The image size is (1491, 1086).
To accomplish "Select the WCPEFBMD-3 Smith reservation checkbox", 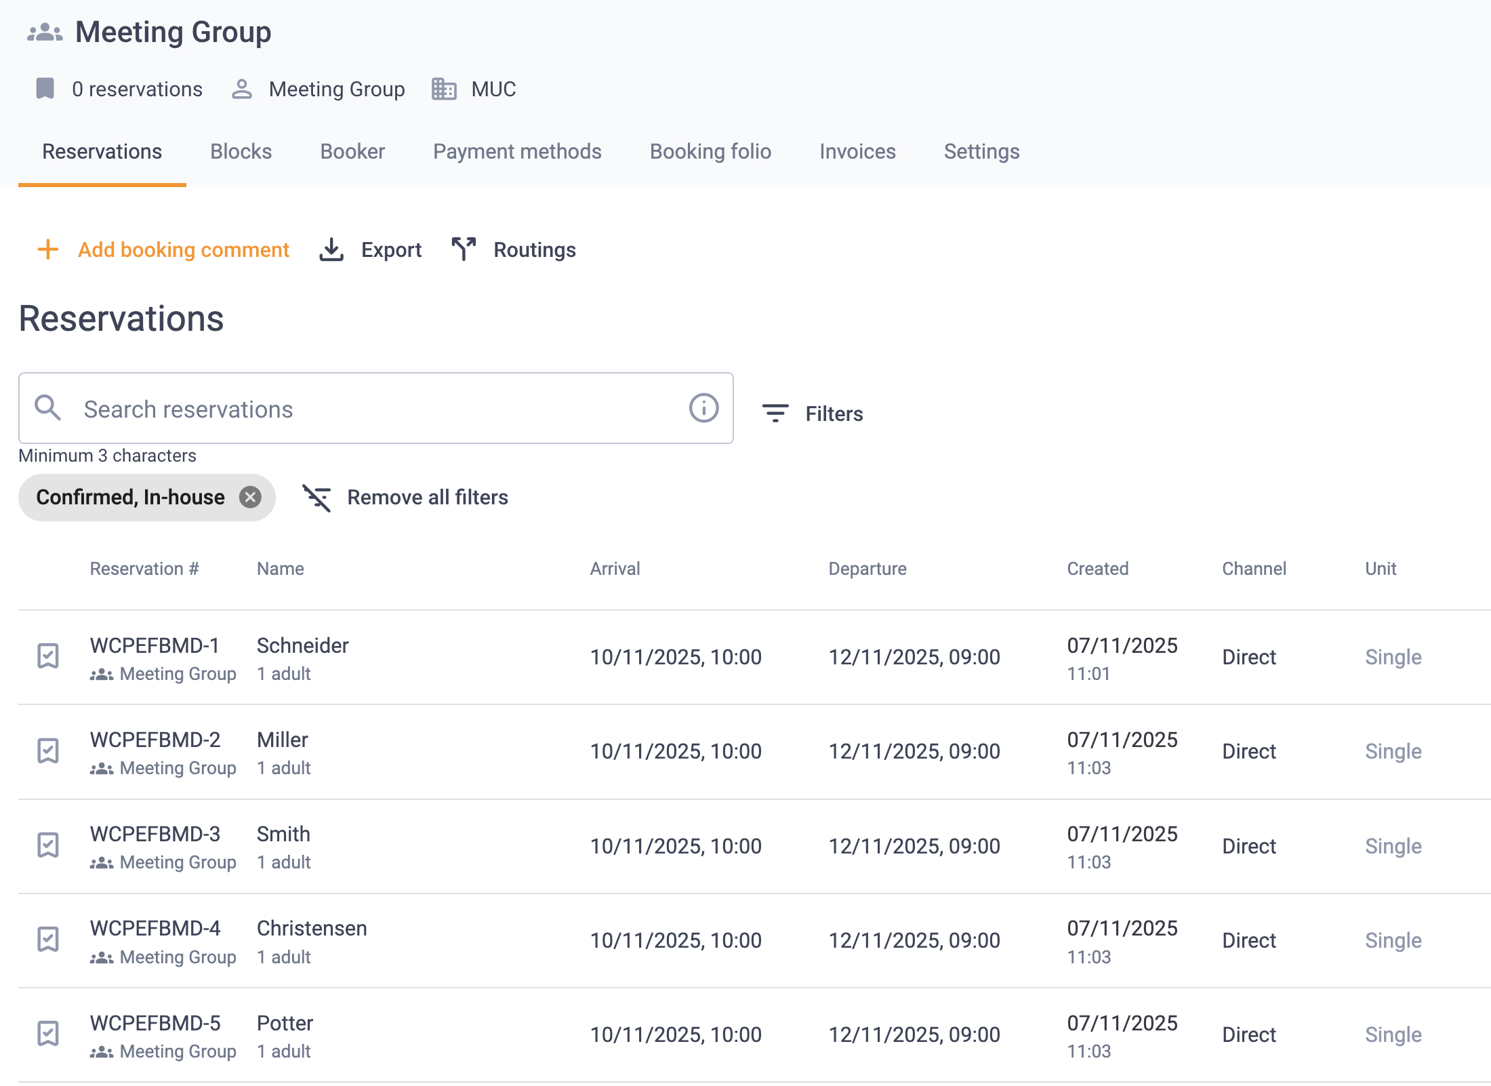I will [x=48, y=845].
